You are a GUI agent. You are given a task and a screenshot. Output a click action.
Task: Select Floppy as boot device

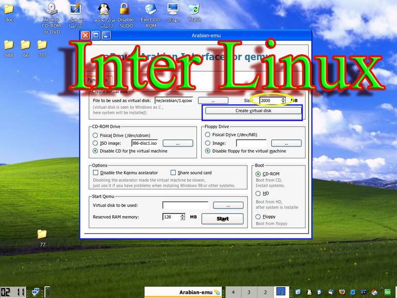[x=258, y=217]
